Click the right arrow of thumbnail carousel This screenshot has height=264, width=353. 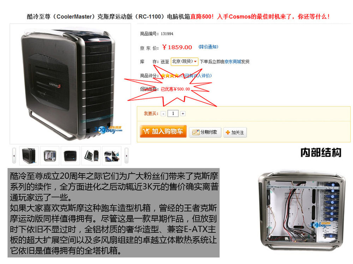126,156
